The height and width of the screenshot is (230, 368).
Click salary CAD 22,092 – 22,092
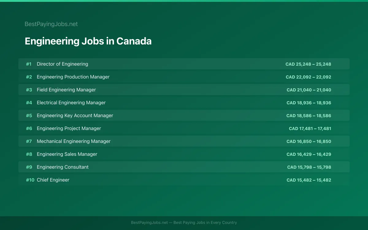point(309,77)
